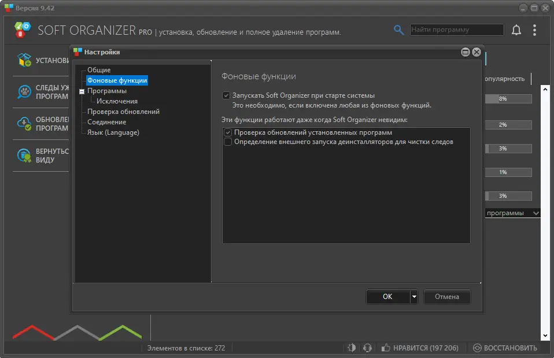Collapse the Программы tree node
554x358 pixels.
82,91
